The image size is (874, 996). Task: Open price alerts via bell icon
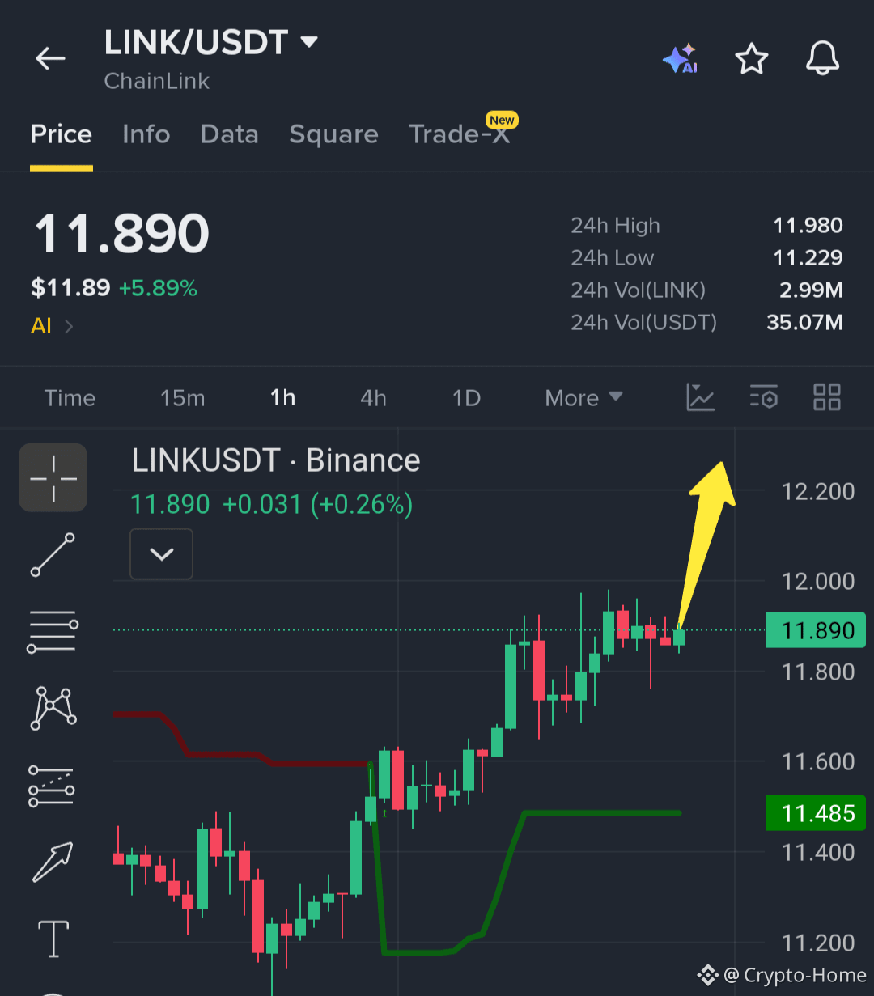822,59
